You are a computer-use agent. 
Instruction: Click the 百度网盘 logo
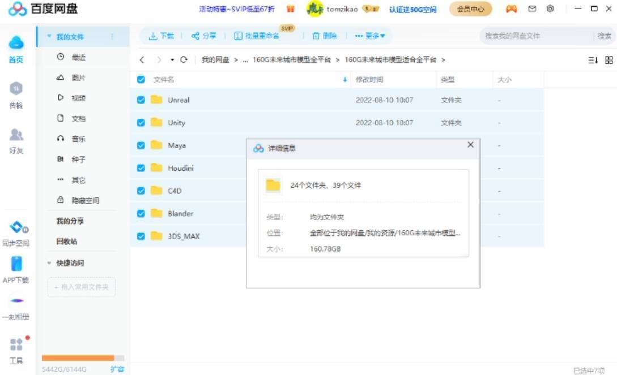(43, 8)
